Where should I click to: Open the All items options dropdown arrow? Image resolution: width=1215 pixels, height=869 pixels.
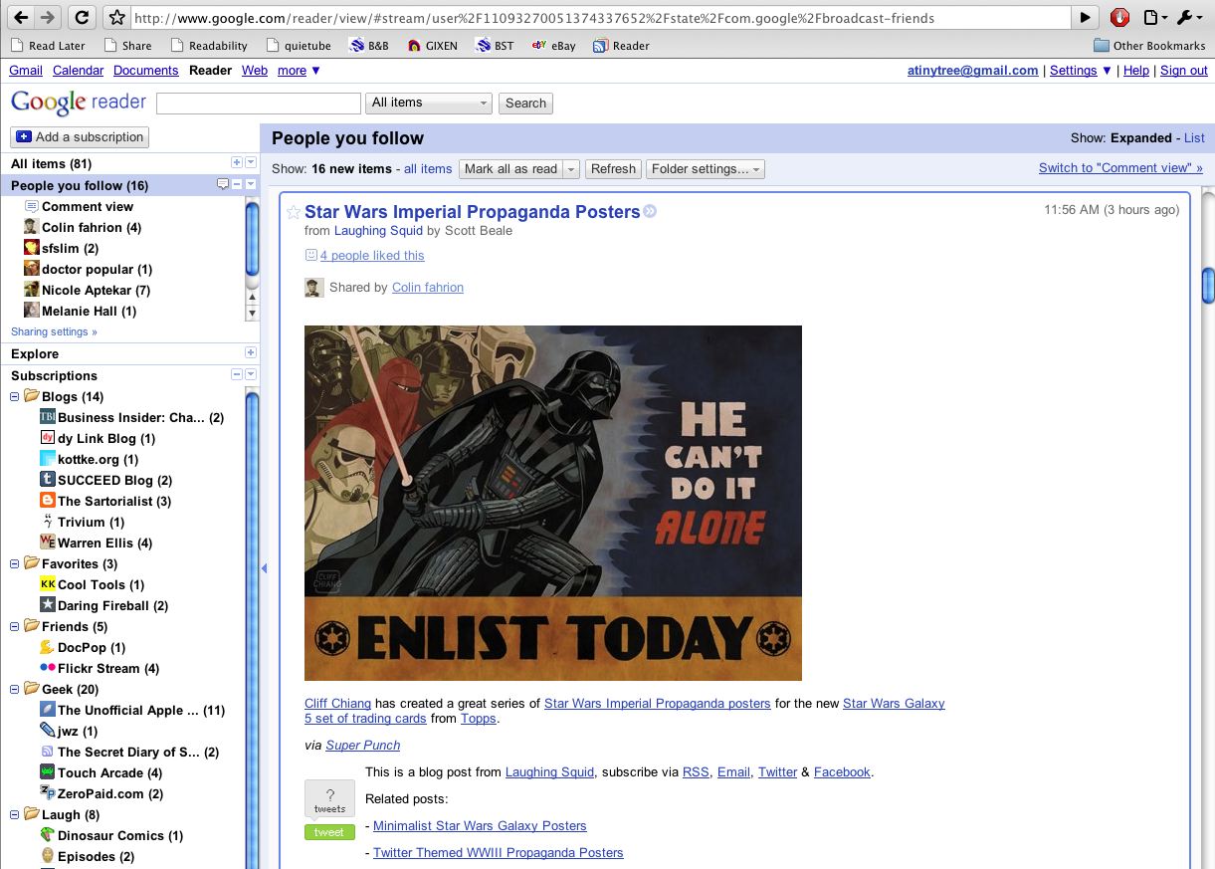251,163
